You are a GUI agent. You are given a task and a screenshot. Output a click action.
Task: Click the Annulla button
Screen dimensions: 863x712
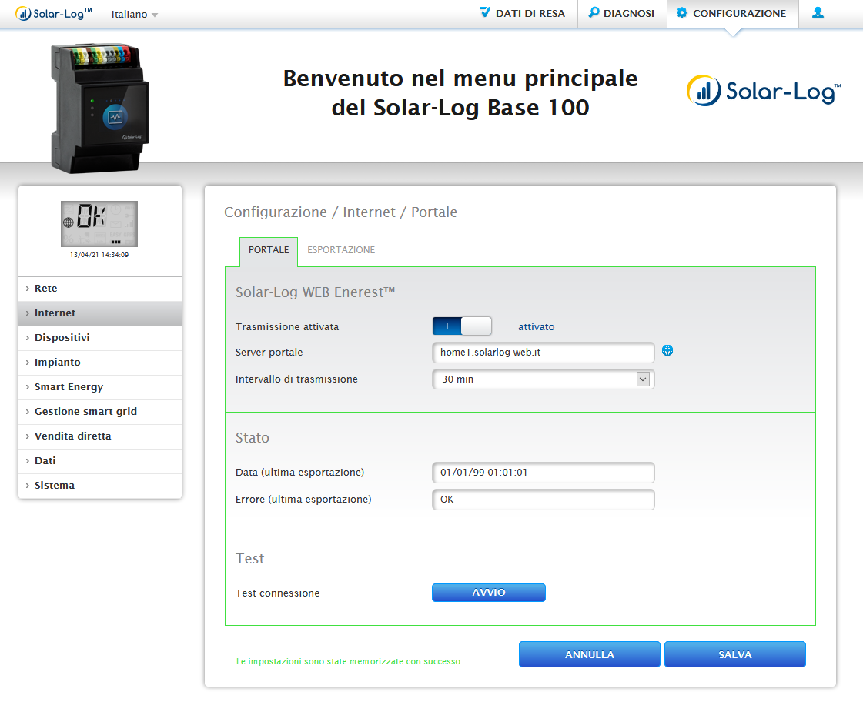click(589, 654)
